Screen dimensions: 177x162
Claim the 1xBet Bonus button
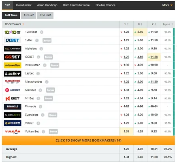coord(47,40)
